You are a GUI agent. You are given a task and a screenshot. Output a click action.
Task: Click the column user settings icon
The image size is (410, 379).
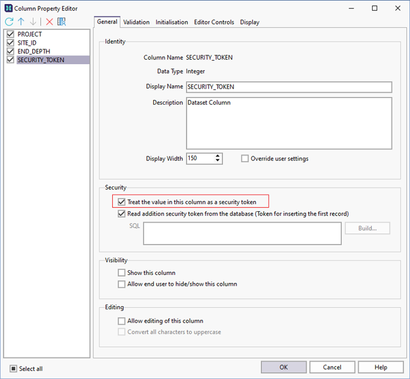[61, 22]
